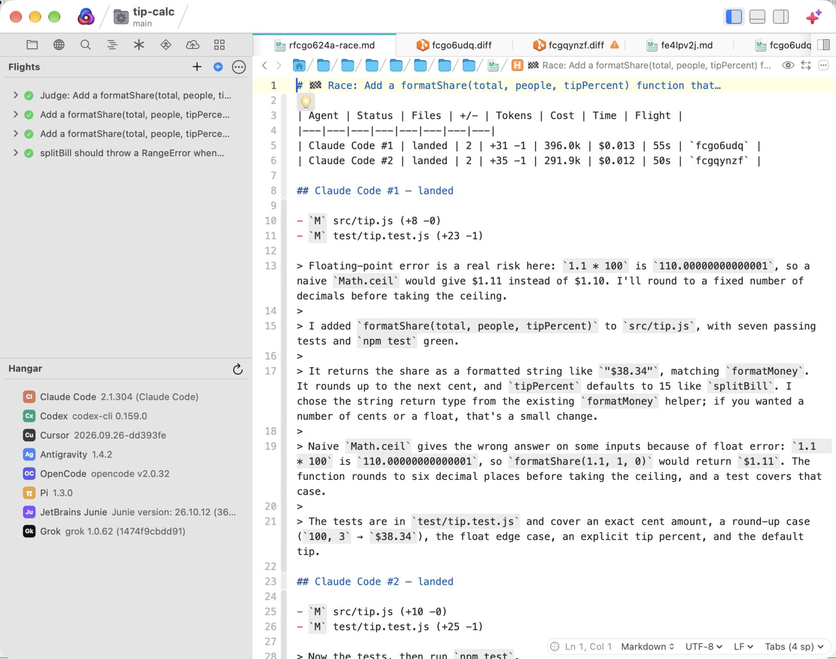Screen dimensions: 836x659
Task: Refresh the Hangar agent list
Action: tap(238, 369)
